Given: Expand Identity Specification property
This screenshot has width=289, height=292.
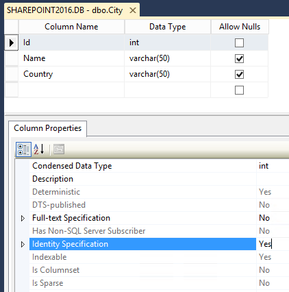Looking at the screenshot, I should [x=23, y=244].
